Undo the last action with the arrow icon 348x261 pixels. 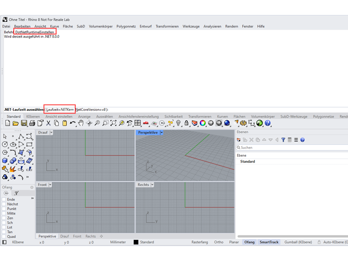click(72, 123)
